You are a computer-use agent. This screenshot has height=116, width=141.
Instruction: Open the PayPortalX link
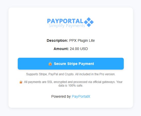[x=81, y=96]
